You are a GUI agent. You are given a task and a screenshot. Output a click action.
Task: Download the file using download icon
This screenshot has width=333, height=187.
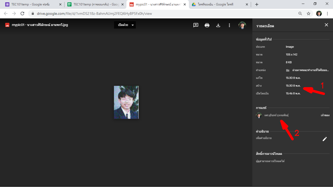point(218,25)
